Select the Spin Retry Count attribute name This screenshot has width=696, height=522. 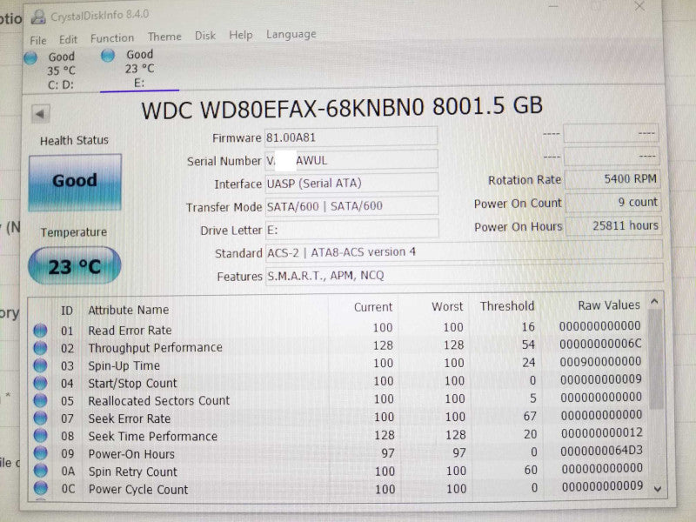point(133,472)
